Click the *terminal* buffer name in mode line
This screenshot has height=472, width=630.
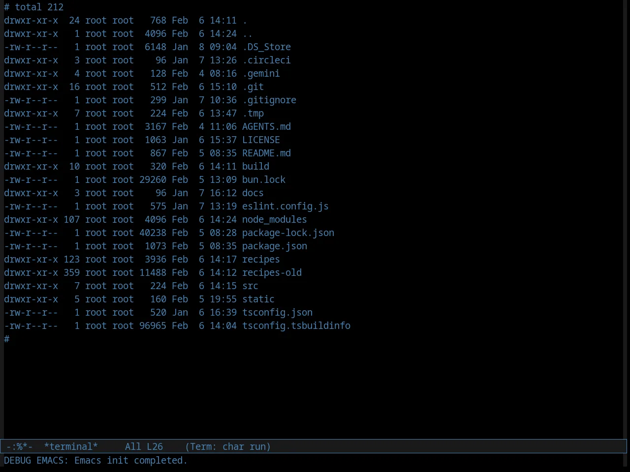[71, 446]
